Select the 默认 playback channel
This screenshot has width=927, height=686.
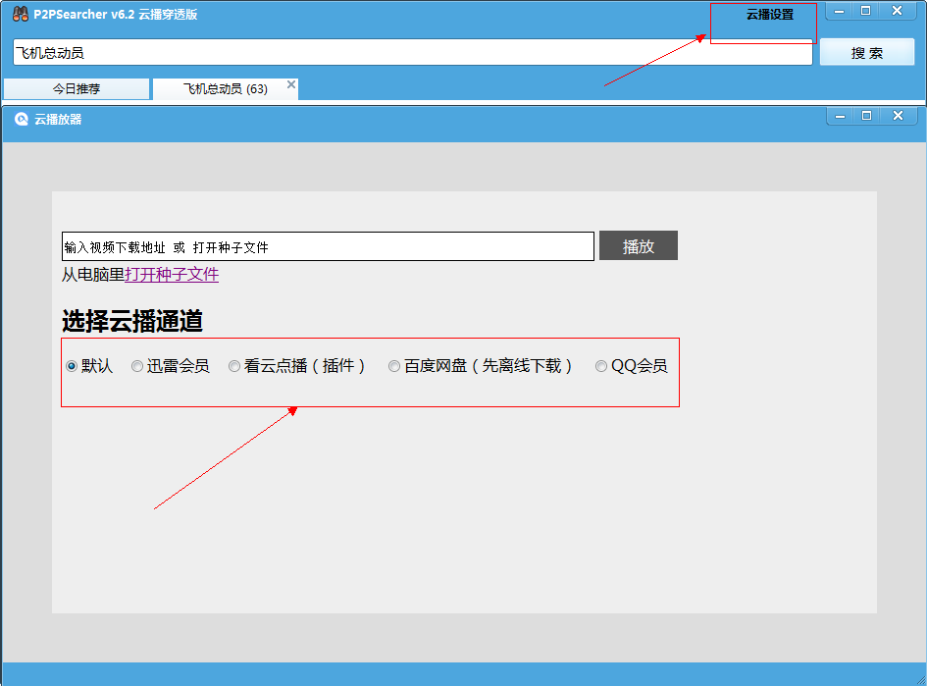click(x=71, y=365)
